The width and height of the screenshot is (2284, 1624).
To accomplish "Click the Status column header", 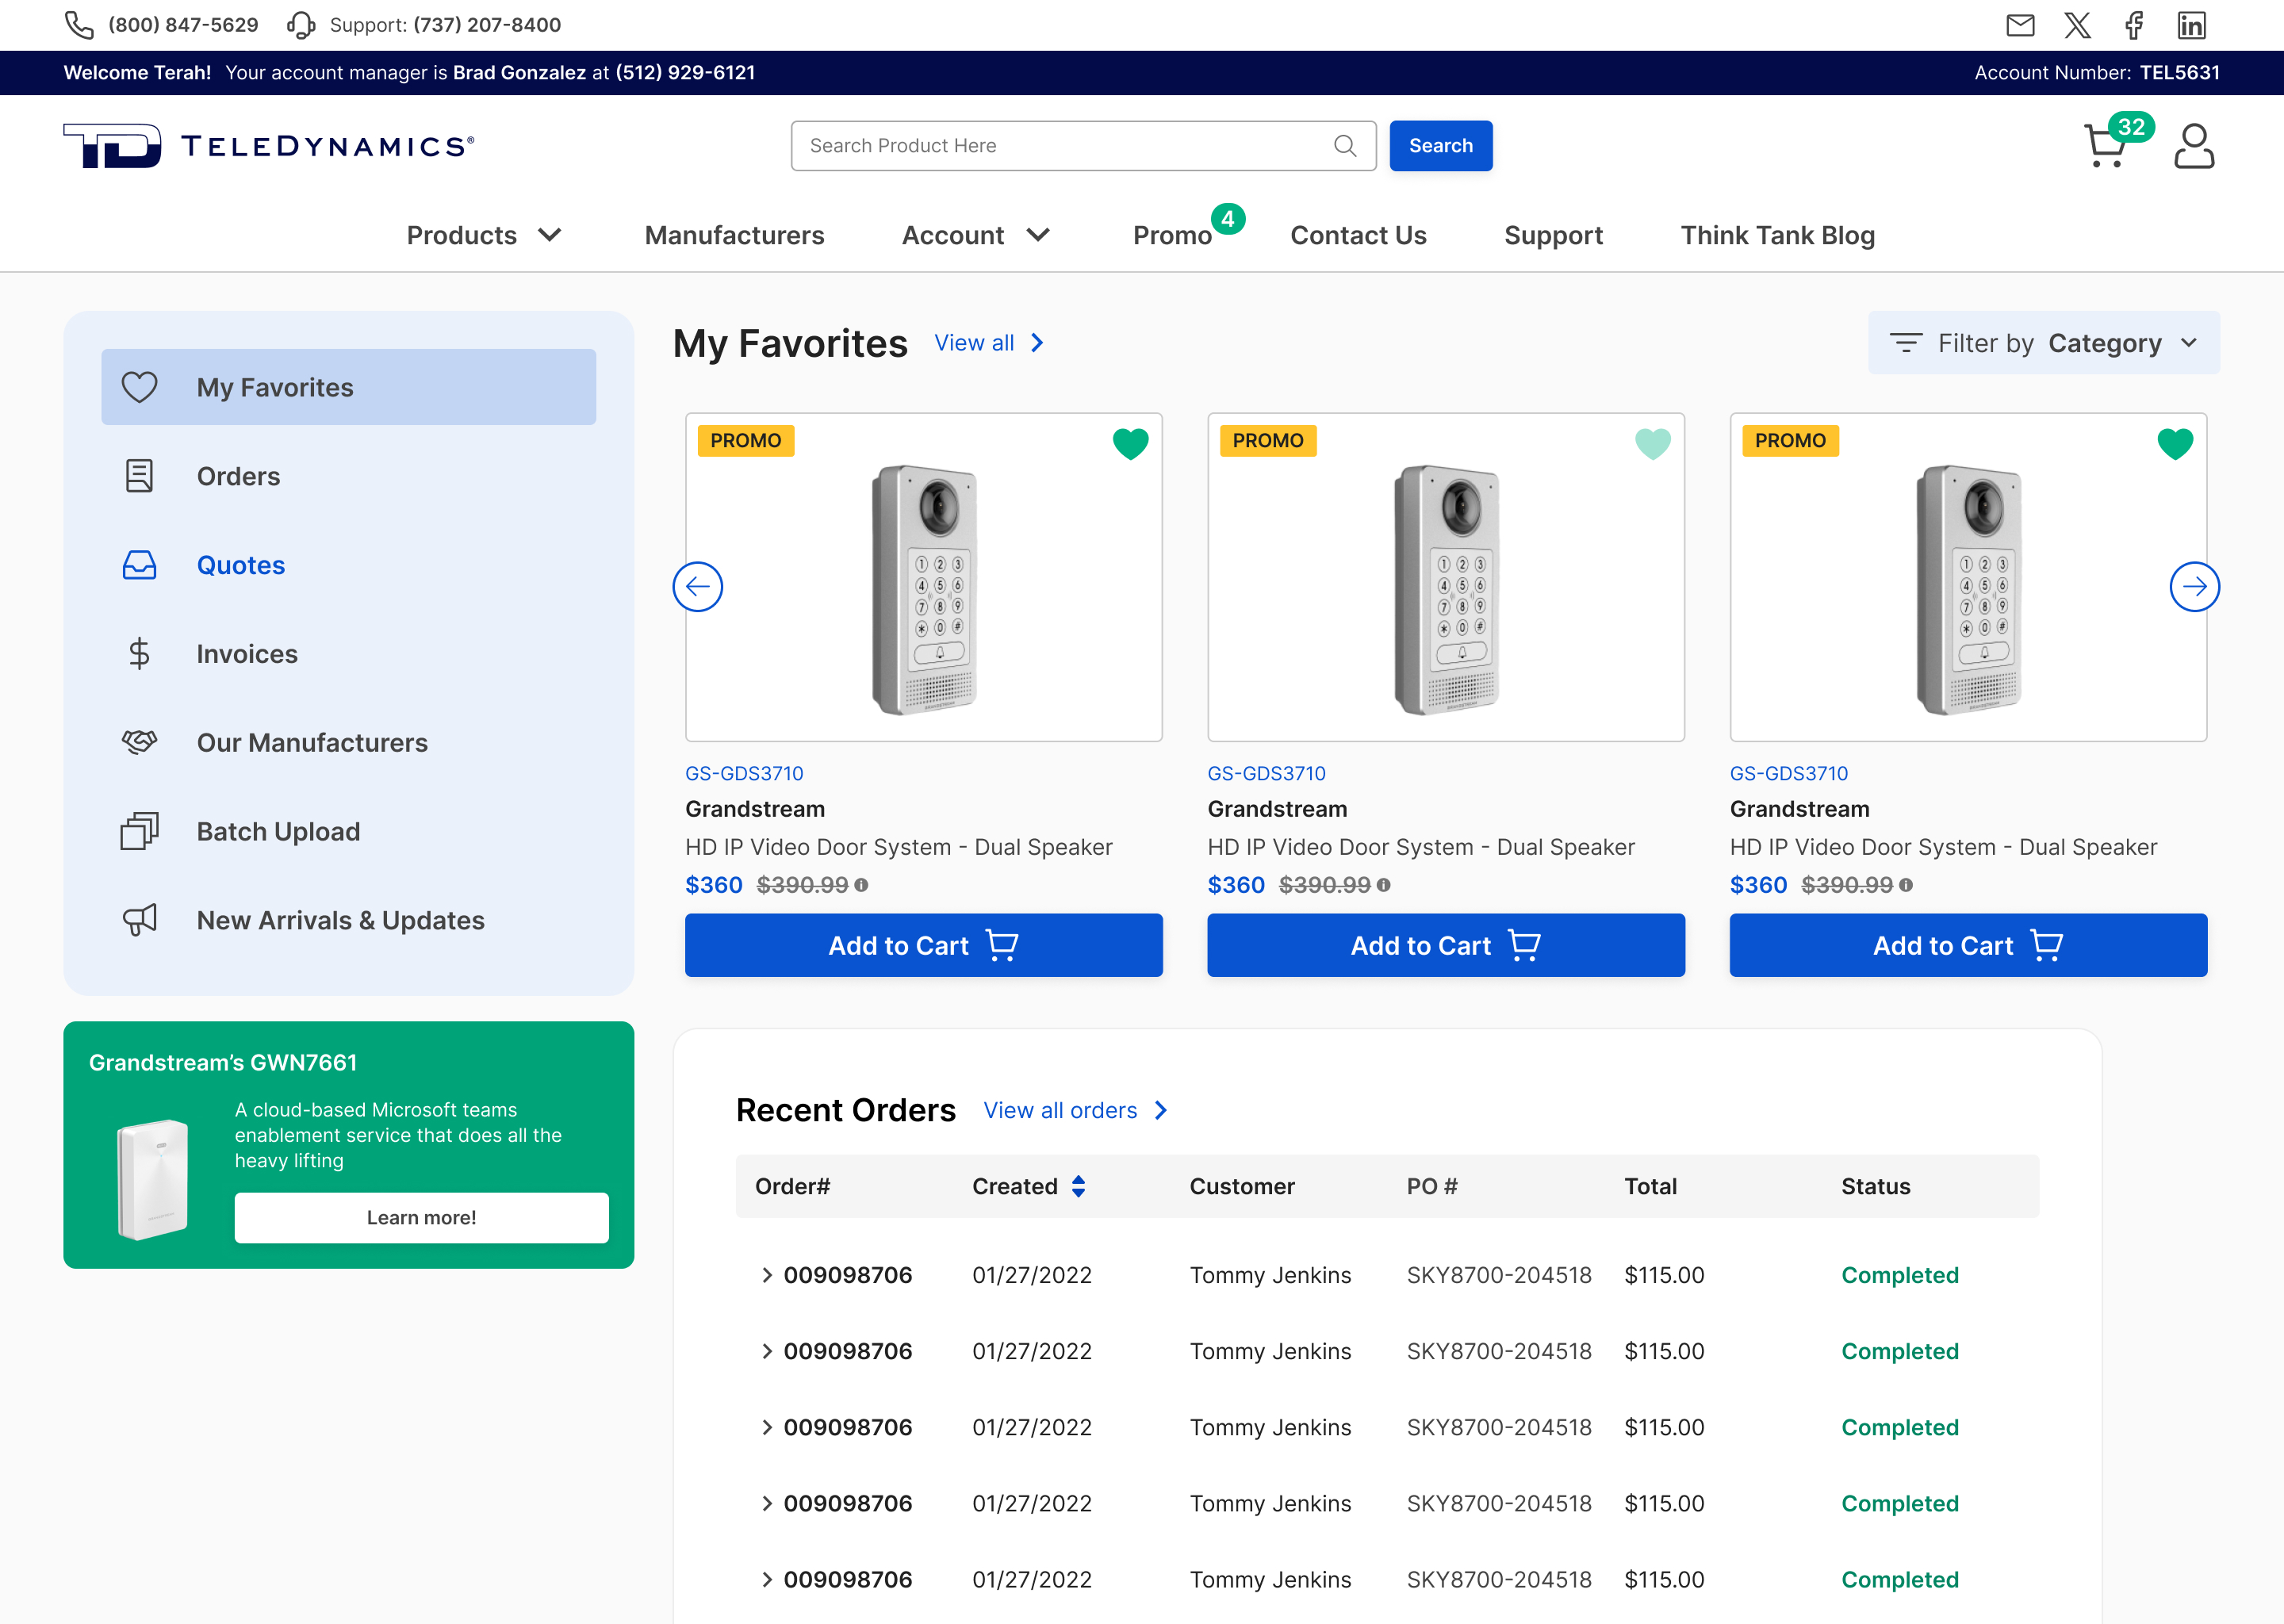I will (1875, 1186).
